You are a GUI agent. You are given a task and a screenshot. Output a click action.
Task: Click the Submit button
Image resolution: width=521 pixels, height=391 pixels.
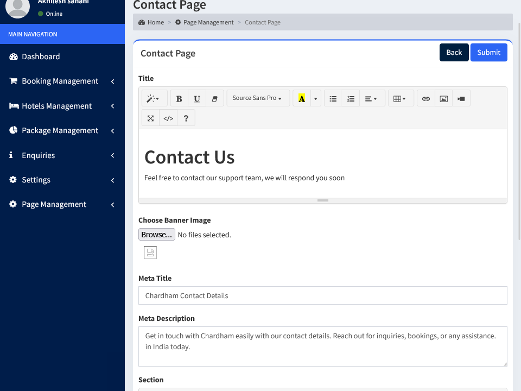tap(488, 52)
